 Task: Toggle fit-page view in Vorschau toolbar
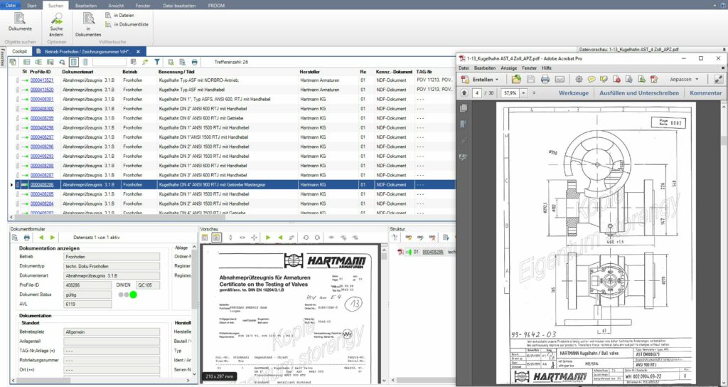[217, 237]
